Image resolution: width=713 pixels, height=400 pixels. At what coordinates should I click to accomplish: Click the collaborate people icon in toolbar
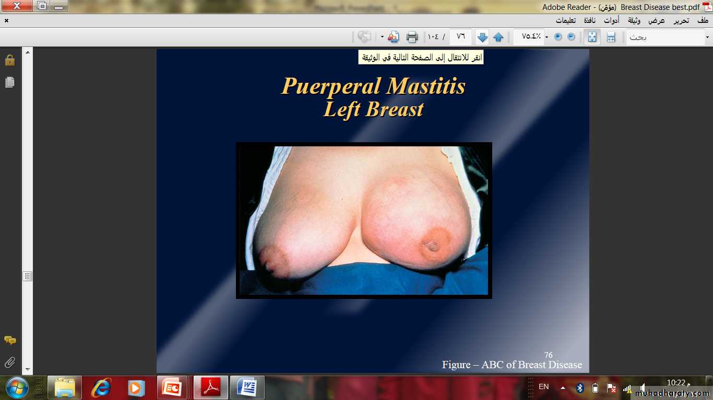pos(394,37)
